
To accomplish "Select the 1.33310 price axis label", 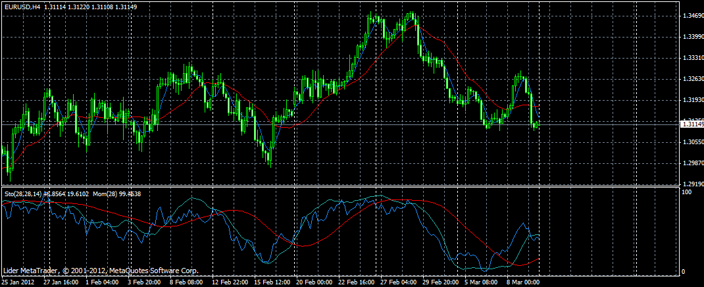I will point(692,58).
